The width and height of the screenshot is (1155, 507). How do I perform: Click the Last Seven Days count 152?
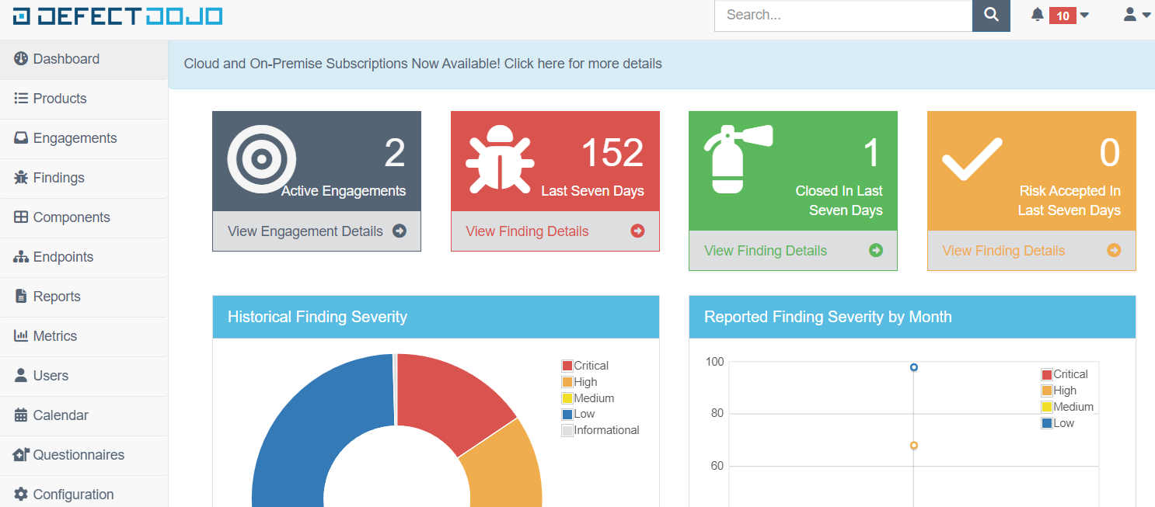click(x=612, y=153)
